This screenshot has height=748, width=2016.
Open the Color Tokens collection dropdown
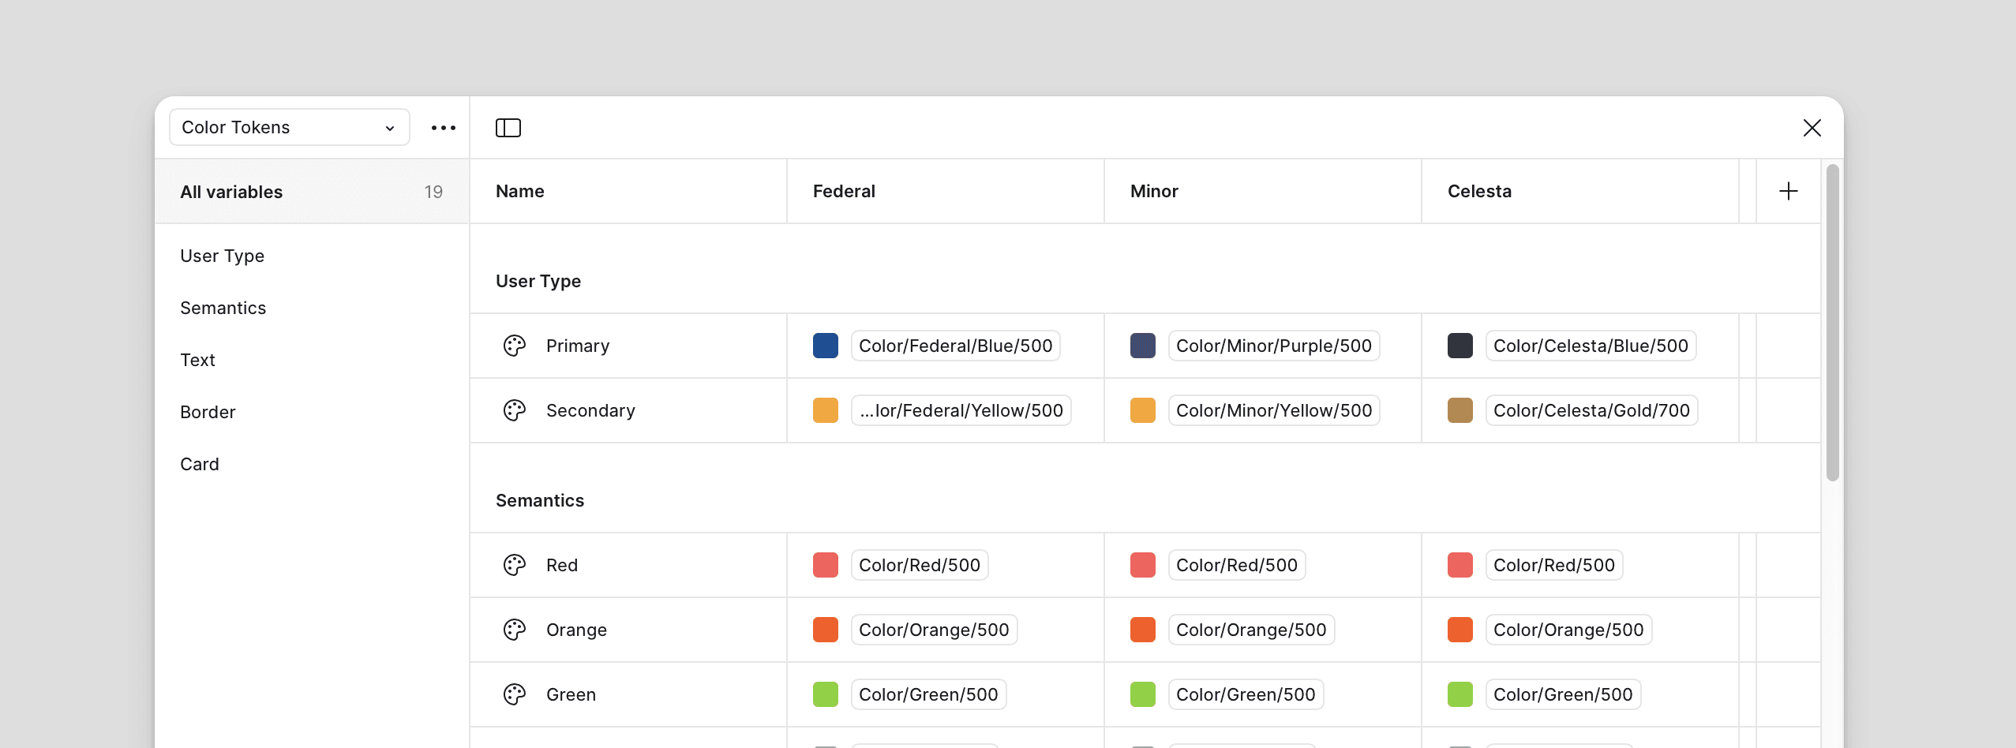tap(290, 127)
